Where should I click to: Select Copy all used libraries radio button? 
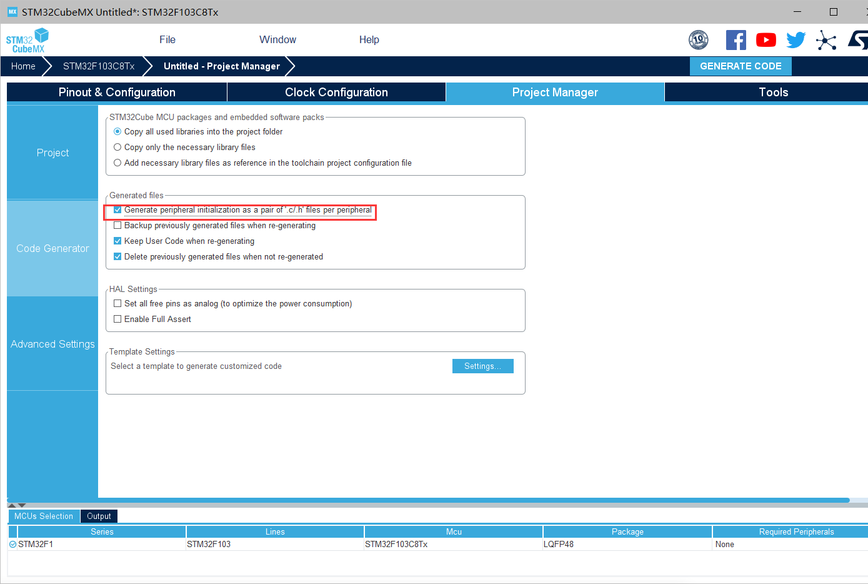coord(117,132)
